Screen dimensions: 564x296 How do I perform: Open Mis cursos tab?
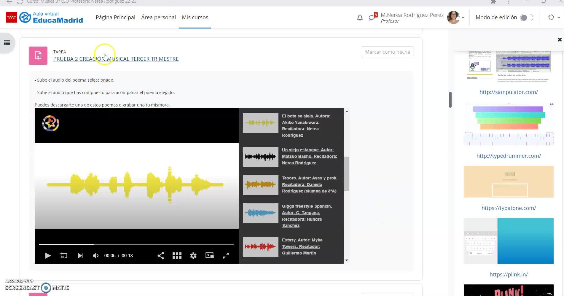pyautogui.click(x=195, y=17)
